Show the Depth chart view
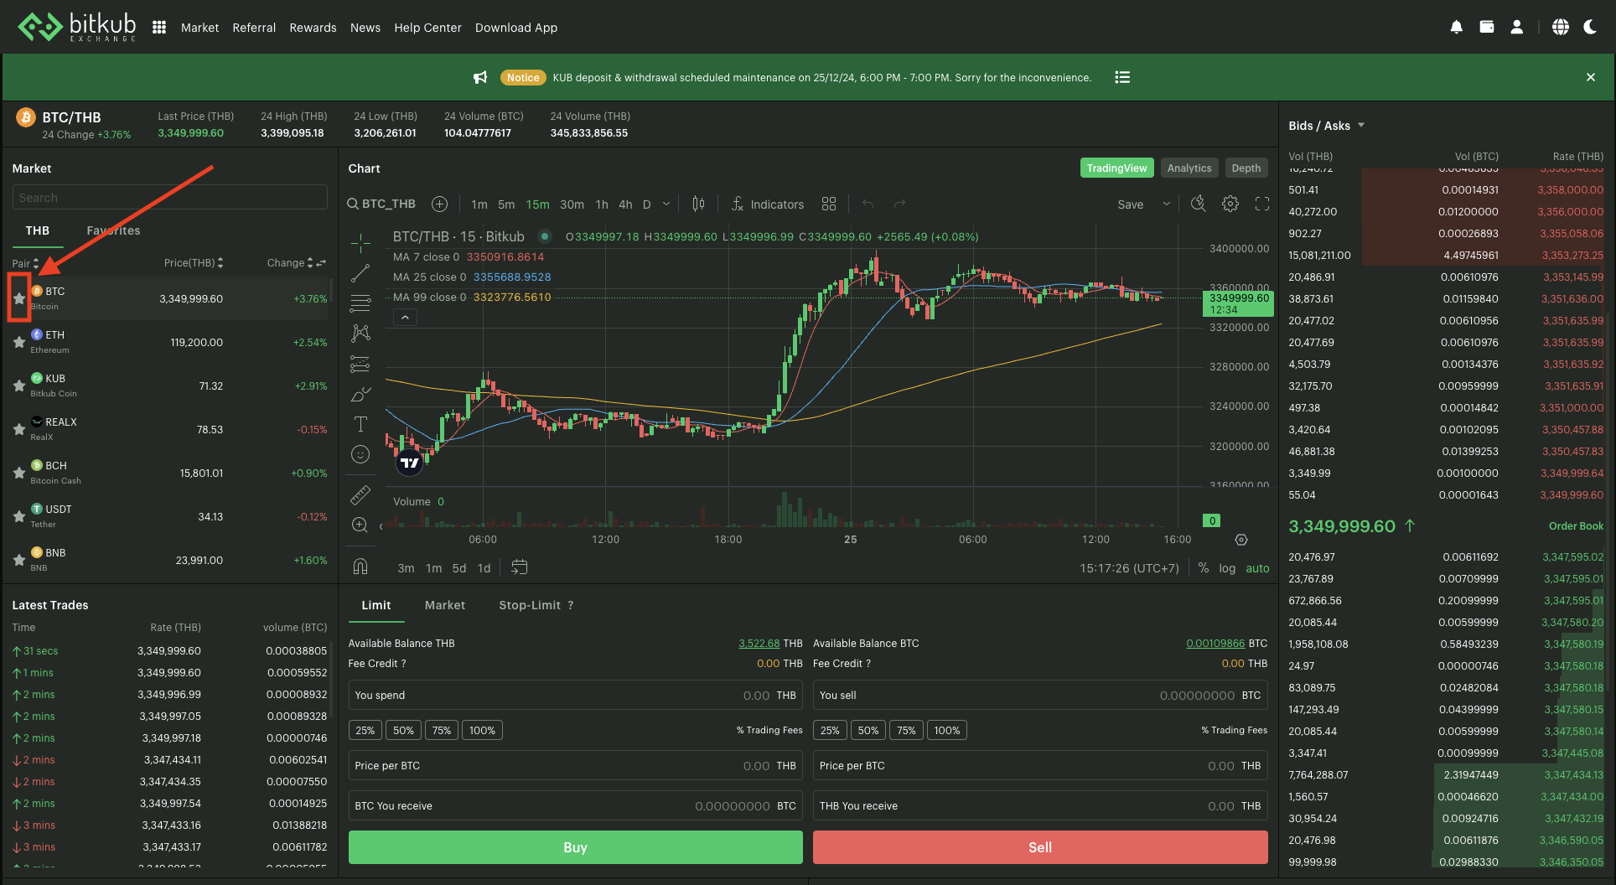The height and width of the screenshot is (885, 1616). 1246,168
